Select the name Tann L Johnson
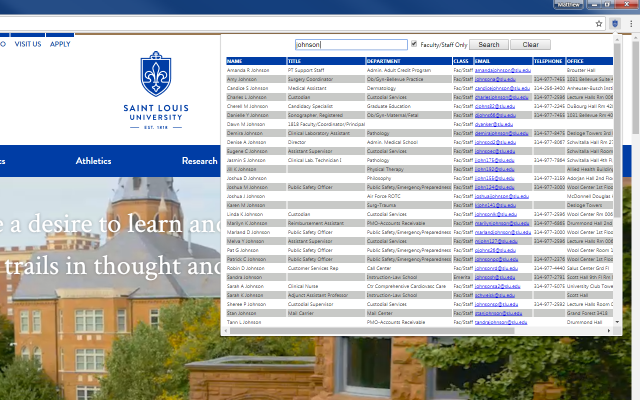The image size is (640, 400). [x=244, y=322]
